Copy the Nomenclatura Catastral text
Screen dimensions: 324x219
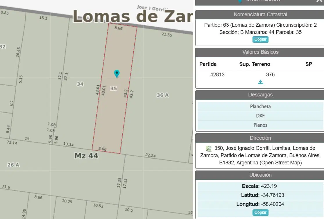click(x=260, y=39)
